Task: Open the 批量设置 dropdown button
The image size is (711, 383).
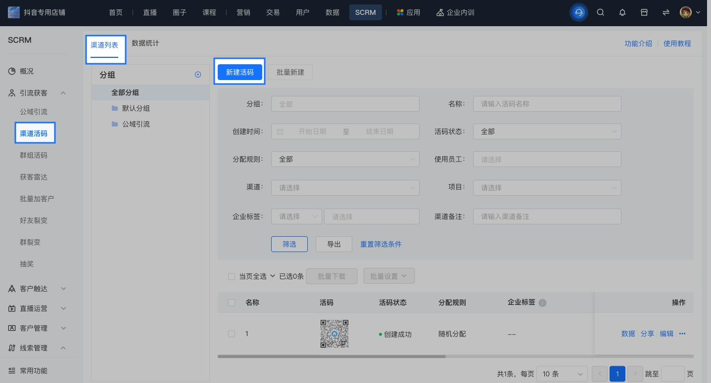Action: [x=389, y=276]
